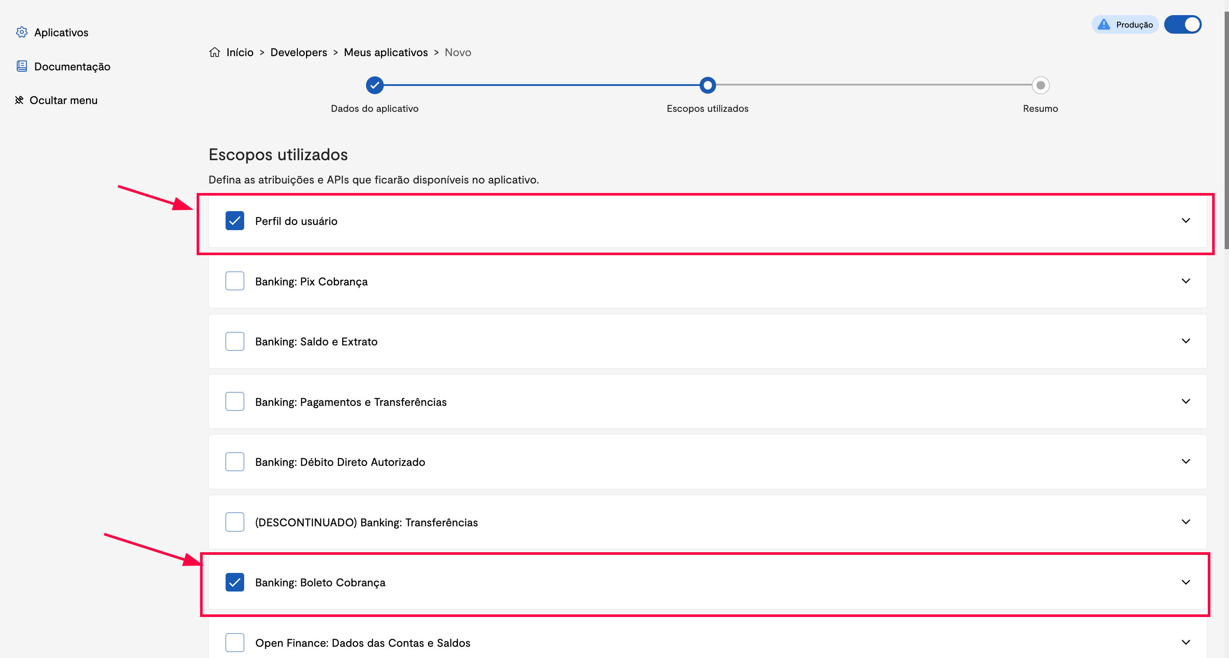Click Banking: Débito Direto Autorizado label
The height and width of the screenshot is (658, 1229).
coord(340,462)
